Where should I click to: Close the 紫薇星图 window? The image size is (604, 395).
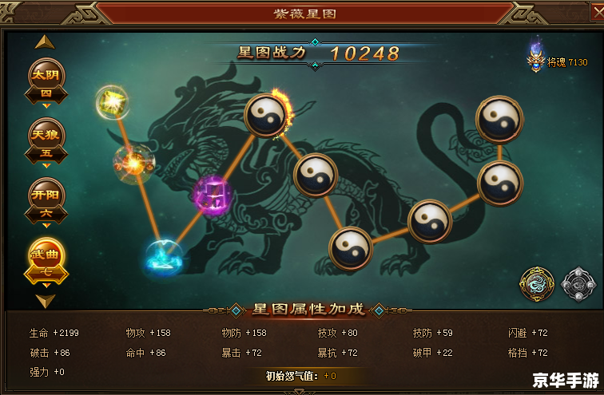[598, 12]
